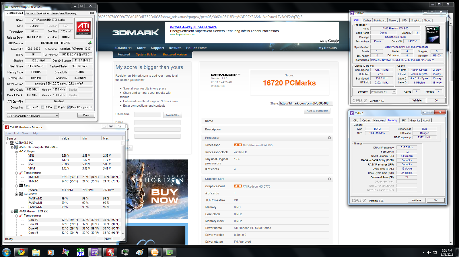Open the 6-Core 4-Way SuperServers ad link
459x257 pixels.
(x=193, y=27)
